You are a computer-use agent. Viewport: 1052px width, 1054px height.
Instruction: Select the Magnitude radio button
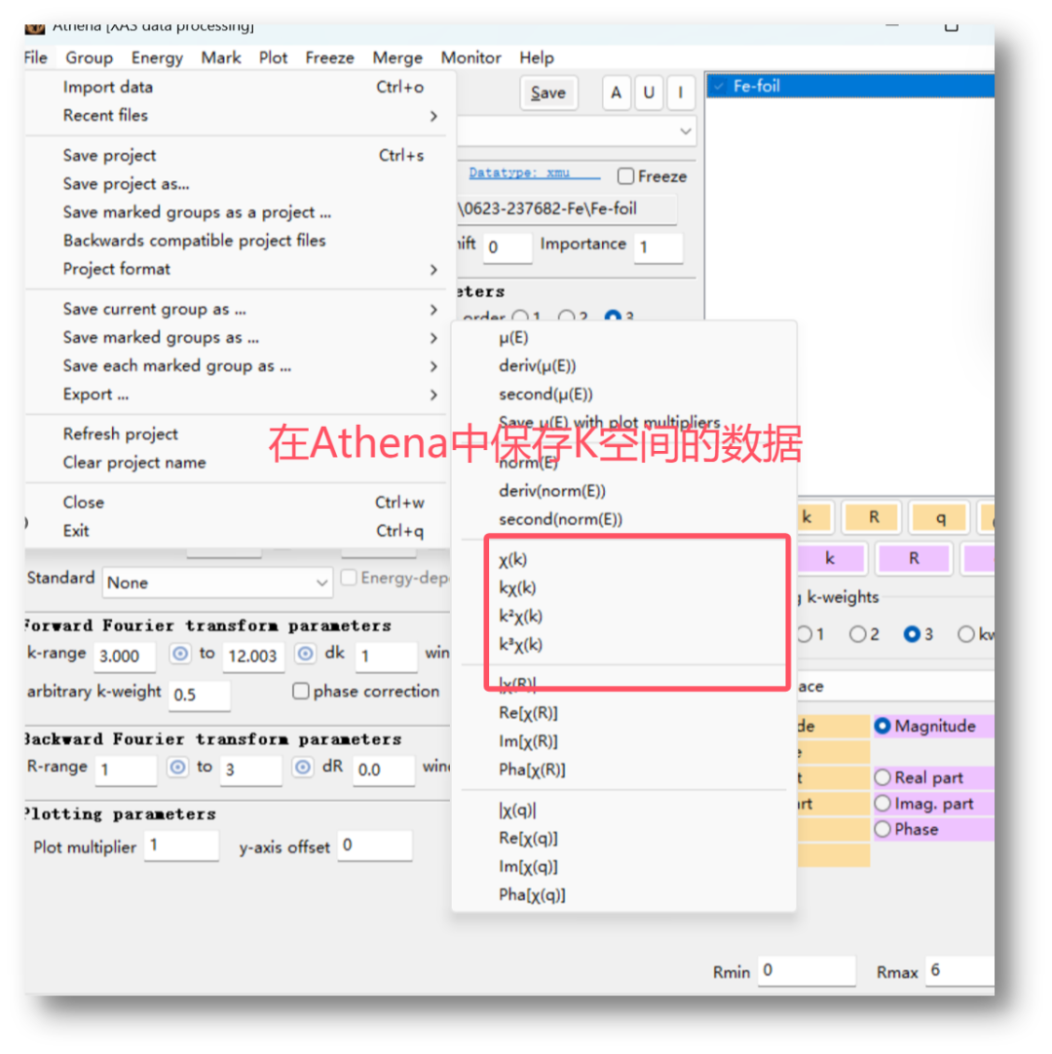tap(883, 726)
